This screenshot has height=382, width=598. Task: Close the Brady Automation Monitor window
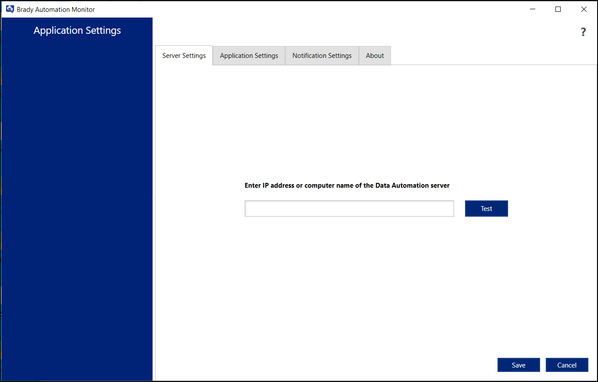[584, 9]
